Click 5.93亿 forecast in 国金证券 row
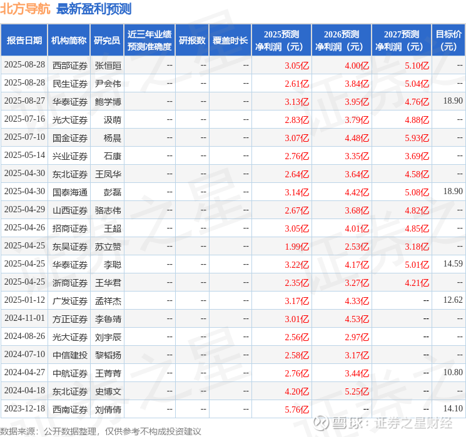This screenshot has height=437, width=466. [x=417, y=138]
